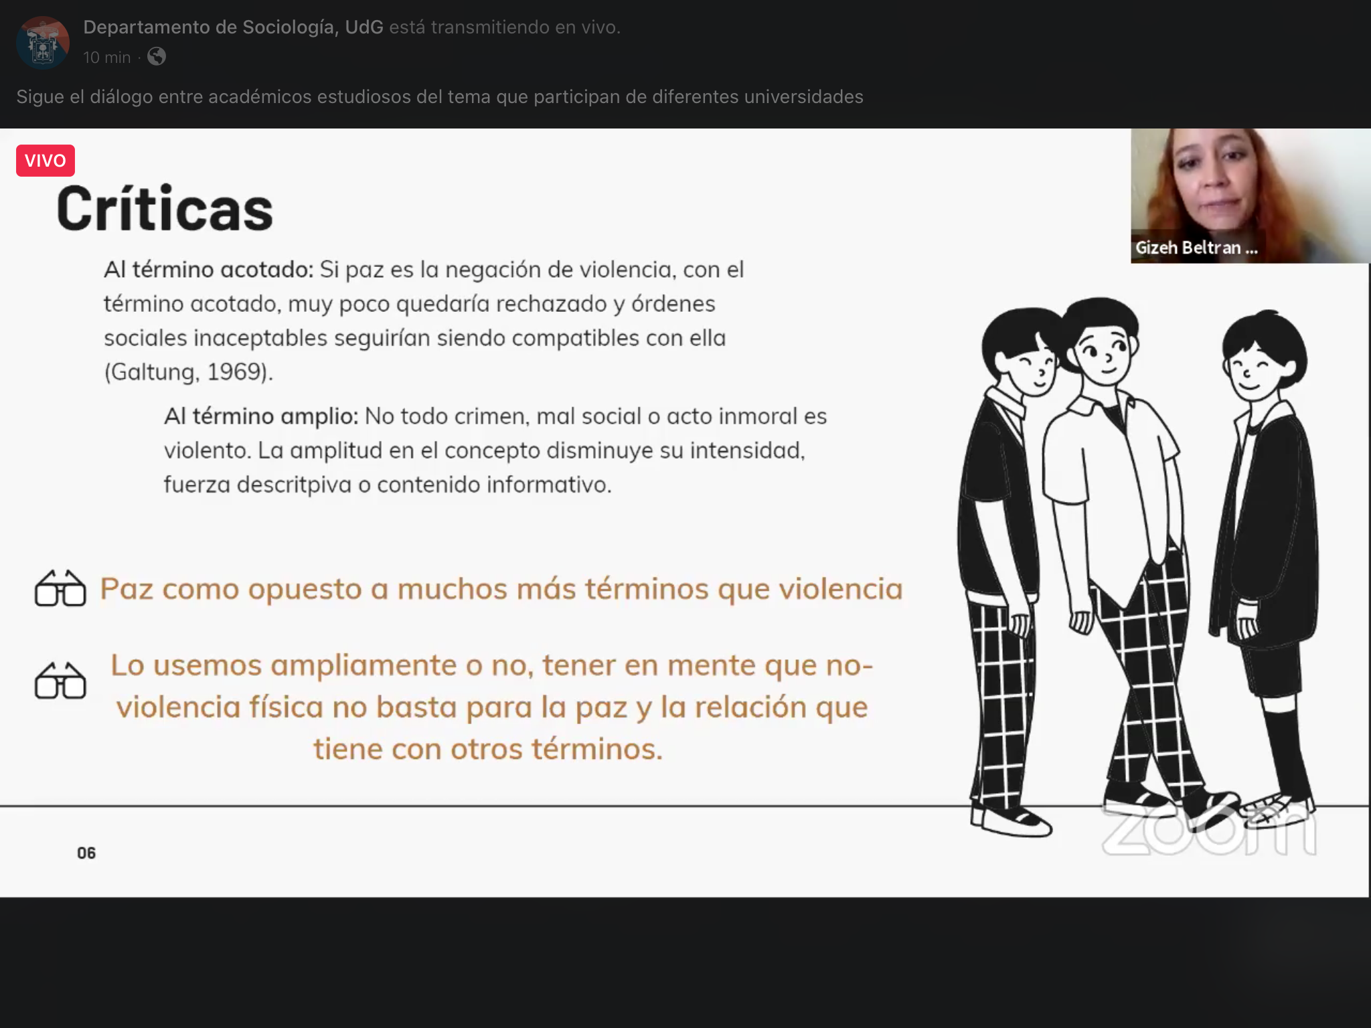This screenshot has height=1028, width=1371.
Task: Click the public globe privacy icon
Action: click(156, 57)
